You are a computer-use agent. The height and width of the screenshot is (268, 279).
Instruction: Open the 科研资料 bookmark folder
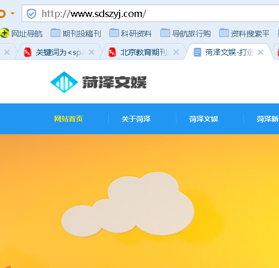[130, 33]
